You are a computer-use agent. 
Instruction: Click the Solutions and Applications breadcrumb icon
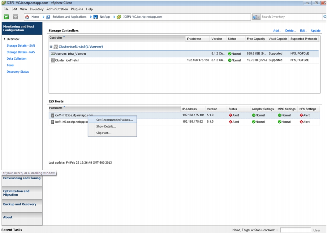pos(48,17)
